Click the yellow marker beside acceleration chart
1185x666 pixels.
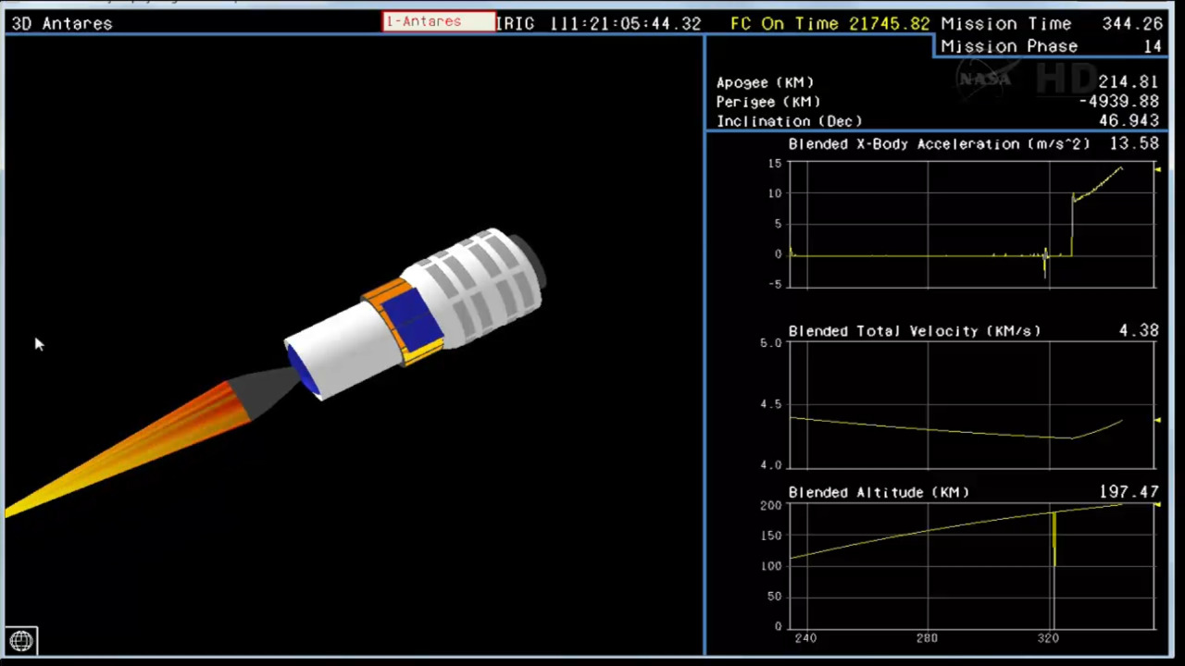coord(1157,168)
